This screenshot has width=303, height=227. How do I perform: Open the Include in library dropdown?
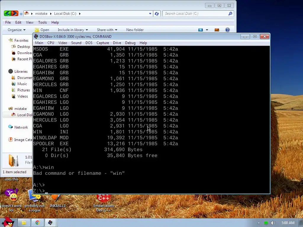click(73, 30)
